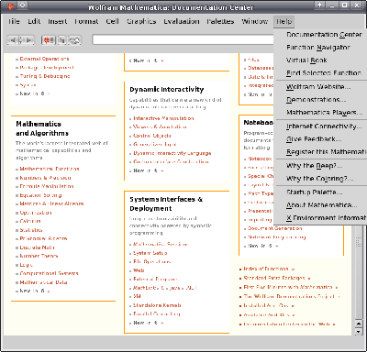The image size is (367, 352).
Task: Open the Logic link
Action: pyautogui.click(x=26, y=265)
